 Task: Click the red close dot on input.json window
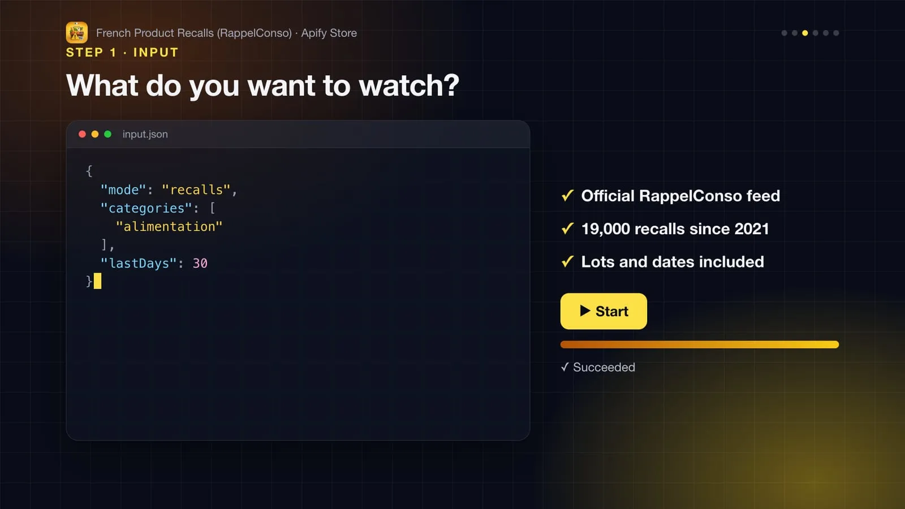(82, 134)
